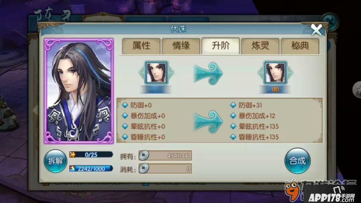Click the 2242/1000 soul progress bar
The image size is (361, 203).
tap(91, 169)
